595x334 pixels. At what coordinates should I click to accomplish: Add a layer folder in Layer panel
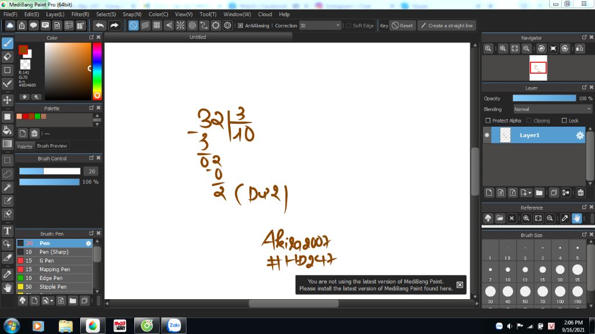[539, 193]
